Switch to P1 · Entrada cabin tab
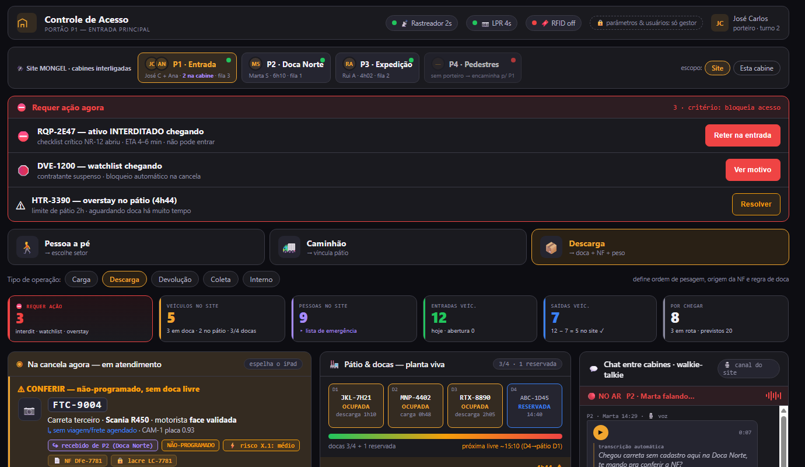The height and width of the screenshot is (467, 805). click(x=187, y=68)
